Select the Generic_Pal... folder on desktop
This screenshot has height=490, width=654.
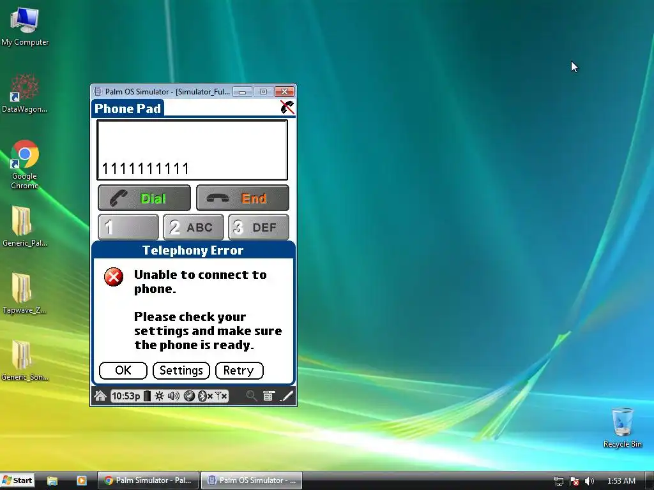click(x=25, y=226)
